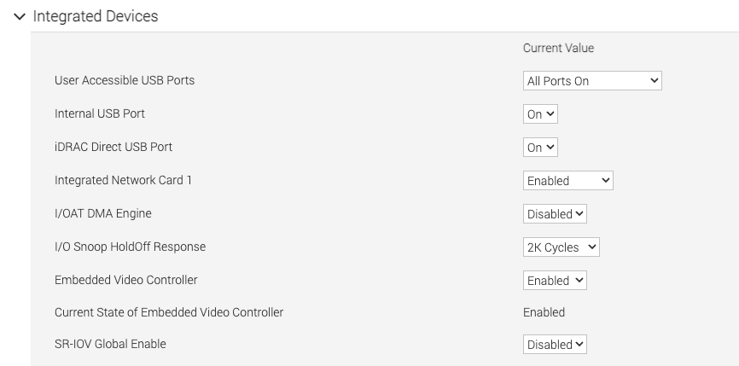
Task: Open the I/OAT DMA Engine dropdown
Action: [x=555, y=214]
